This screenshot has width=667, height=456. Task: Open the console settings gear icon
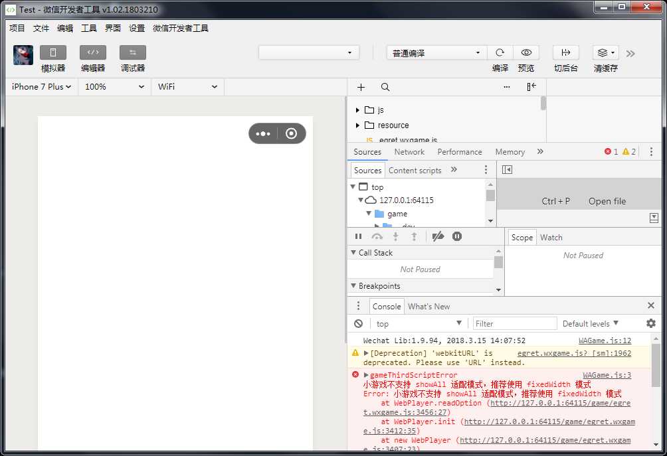pyautogui.click(x=651, y=323)
